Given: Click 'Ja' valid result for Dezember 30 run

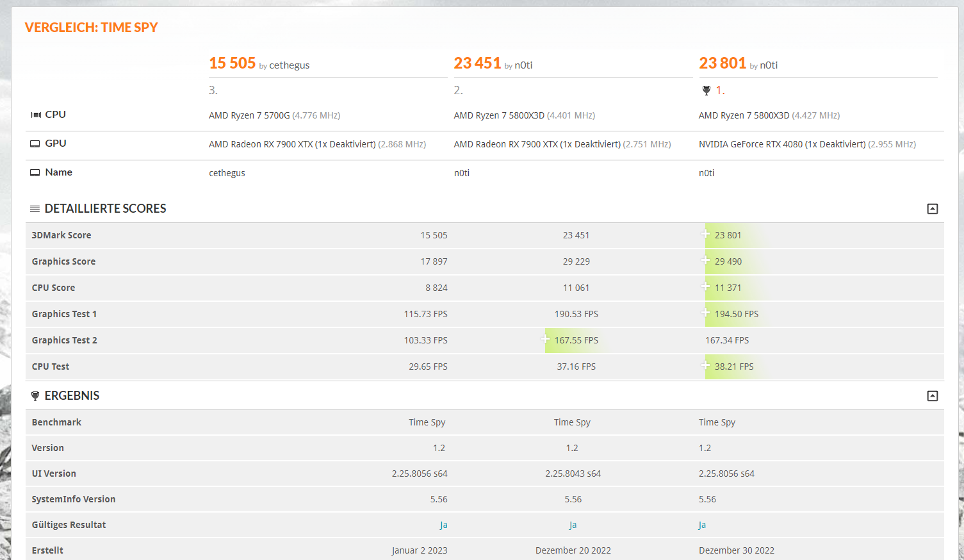Looking at the screenshot, I should 702,525.
